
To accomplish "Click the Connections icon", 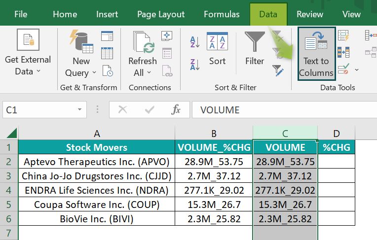I will [167, 36].
